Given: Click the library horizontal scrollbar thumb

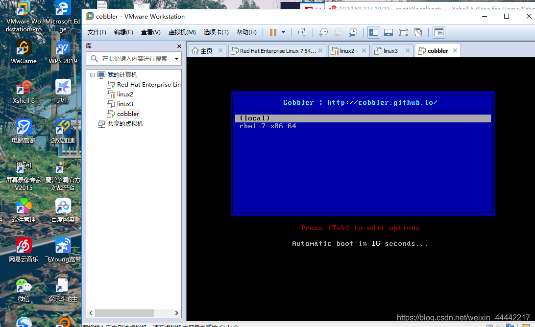Looking at the screenshot, I should [124, 313].
